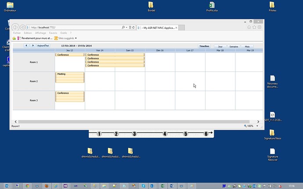Click the horizontal scrollbar right arrow
The width and height of the screenshot is (303, 189).
click(x=258, y=121)
